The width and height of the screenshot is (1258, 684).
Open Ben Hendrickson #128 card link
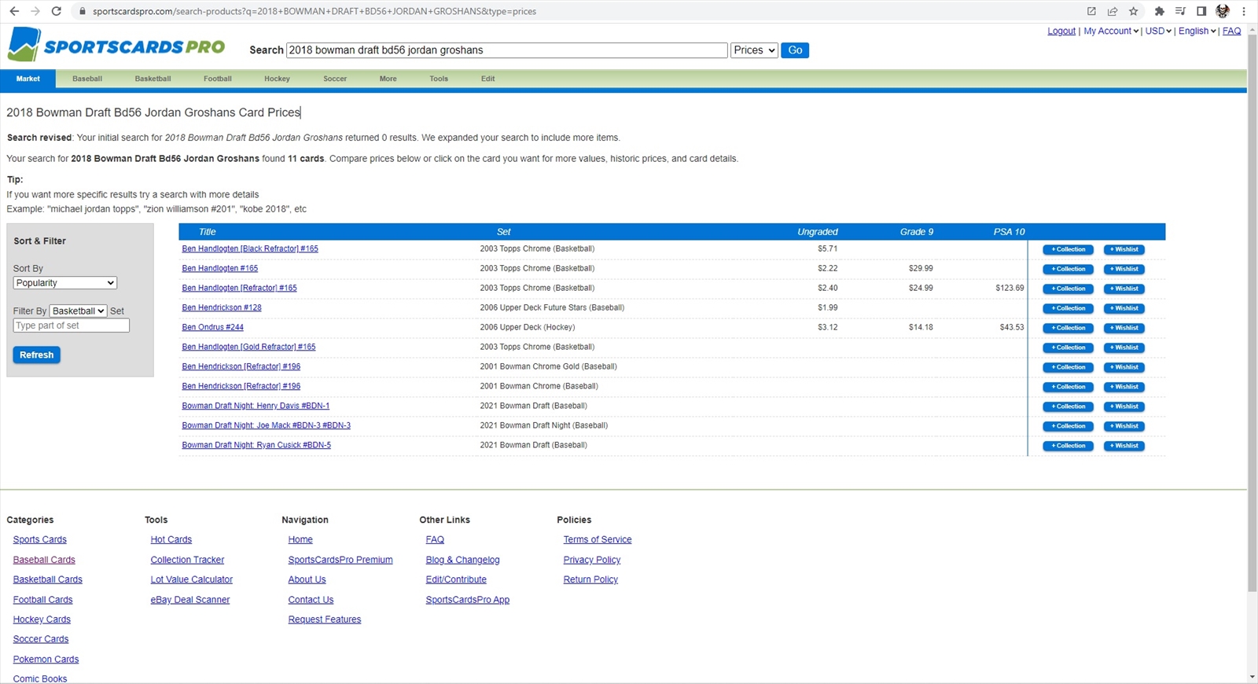point(222,308)
